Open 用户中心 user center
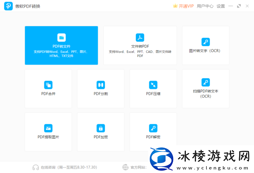Screen dimensions: 254x173 205,6
